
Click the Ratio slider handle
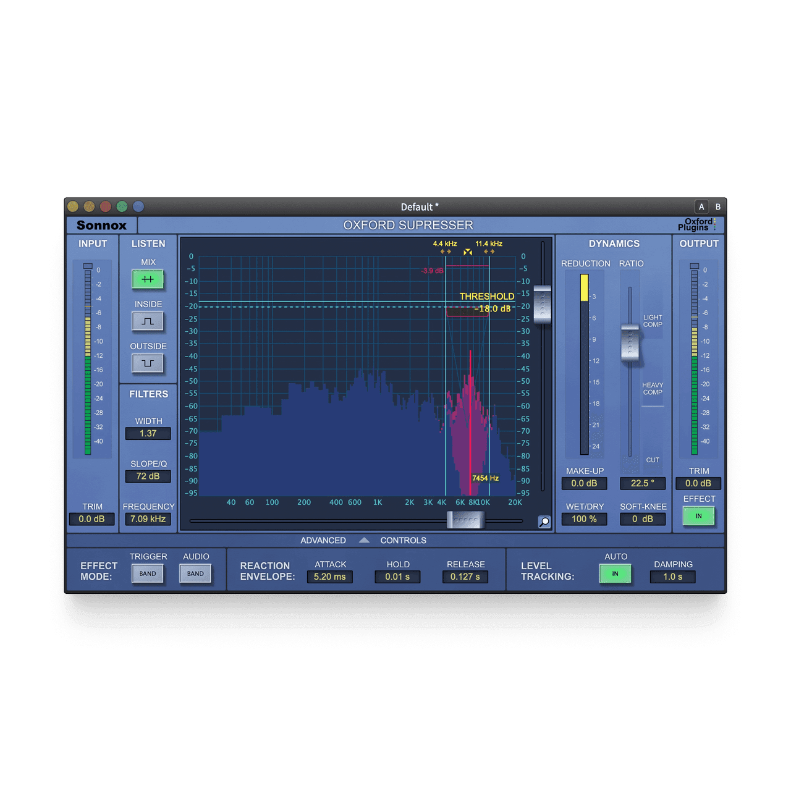coord(630,343)
